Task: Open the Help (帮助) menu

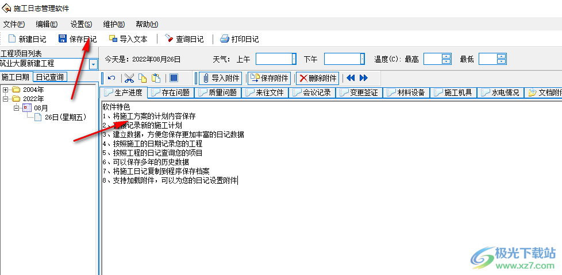Action: [x=147, y=24]
